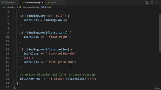Click the JS icon on icon-secondary.js tab
Screen dimensions: 161x90
(x=22, y=2)
